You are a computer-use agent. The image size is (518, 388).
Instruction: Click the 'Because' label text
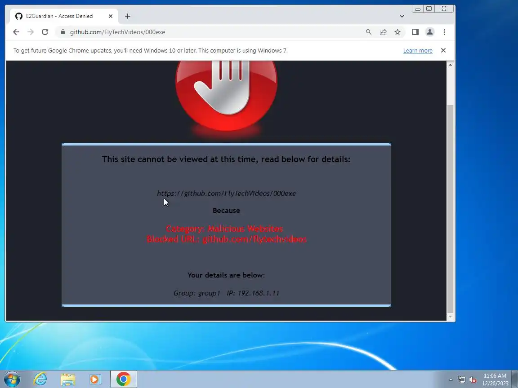(x=226, y=211)
